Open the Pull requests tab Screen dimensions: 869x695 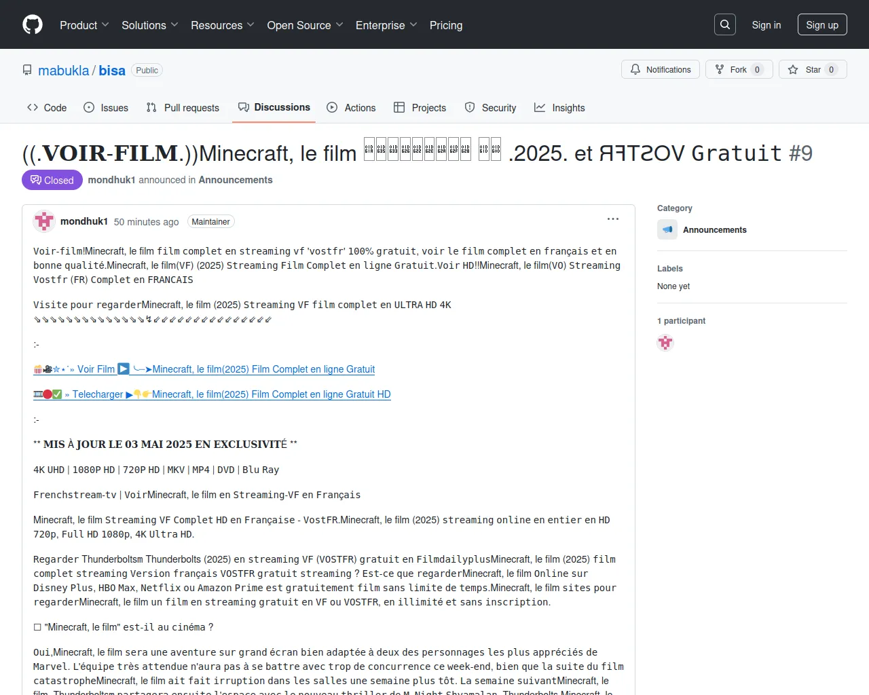point(183,108)
